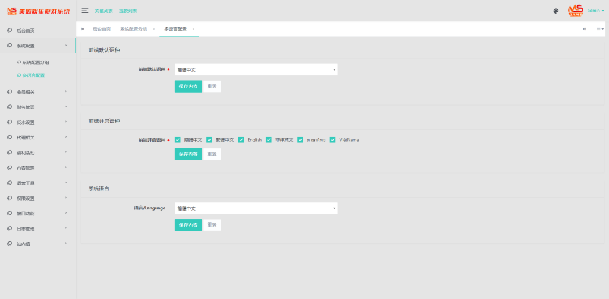The width and height of the screenshot is (609, 299).
Task: Reset the 系统语言 section with 重置
Action: tap(212, 225)
